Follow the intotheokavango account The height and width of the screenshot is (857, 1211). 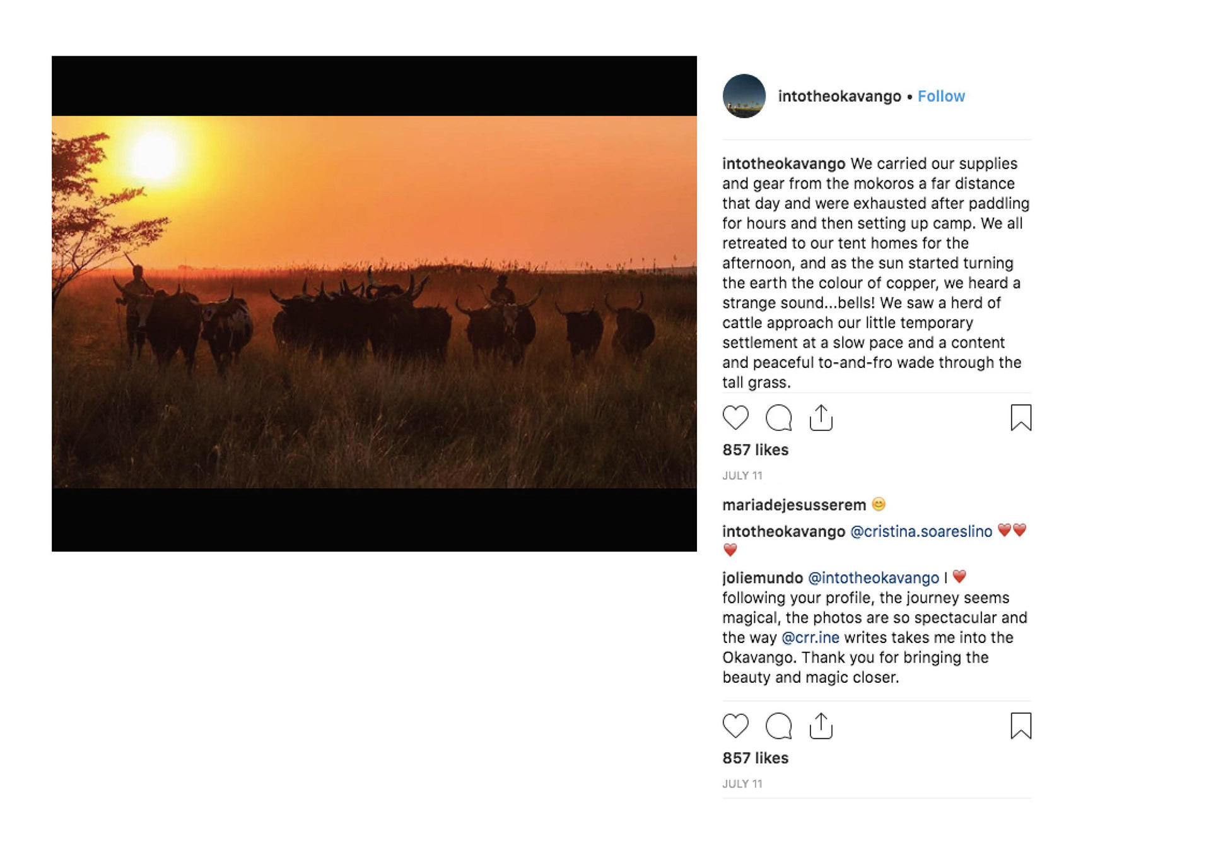click(x=941, y=96)
